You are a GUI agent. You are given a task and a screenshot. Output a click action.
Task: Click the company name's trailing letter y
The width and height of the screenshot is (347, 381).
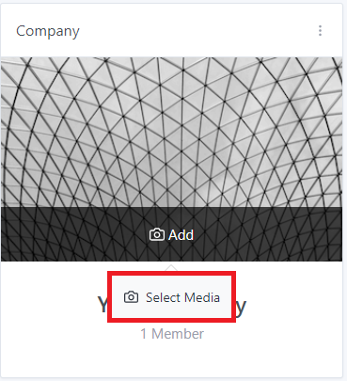click(x=241, y=307)
